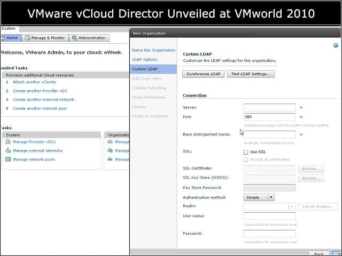Click the Manage network pools icon
The image size is (342, 256).
coord(8,159)
